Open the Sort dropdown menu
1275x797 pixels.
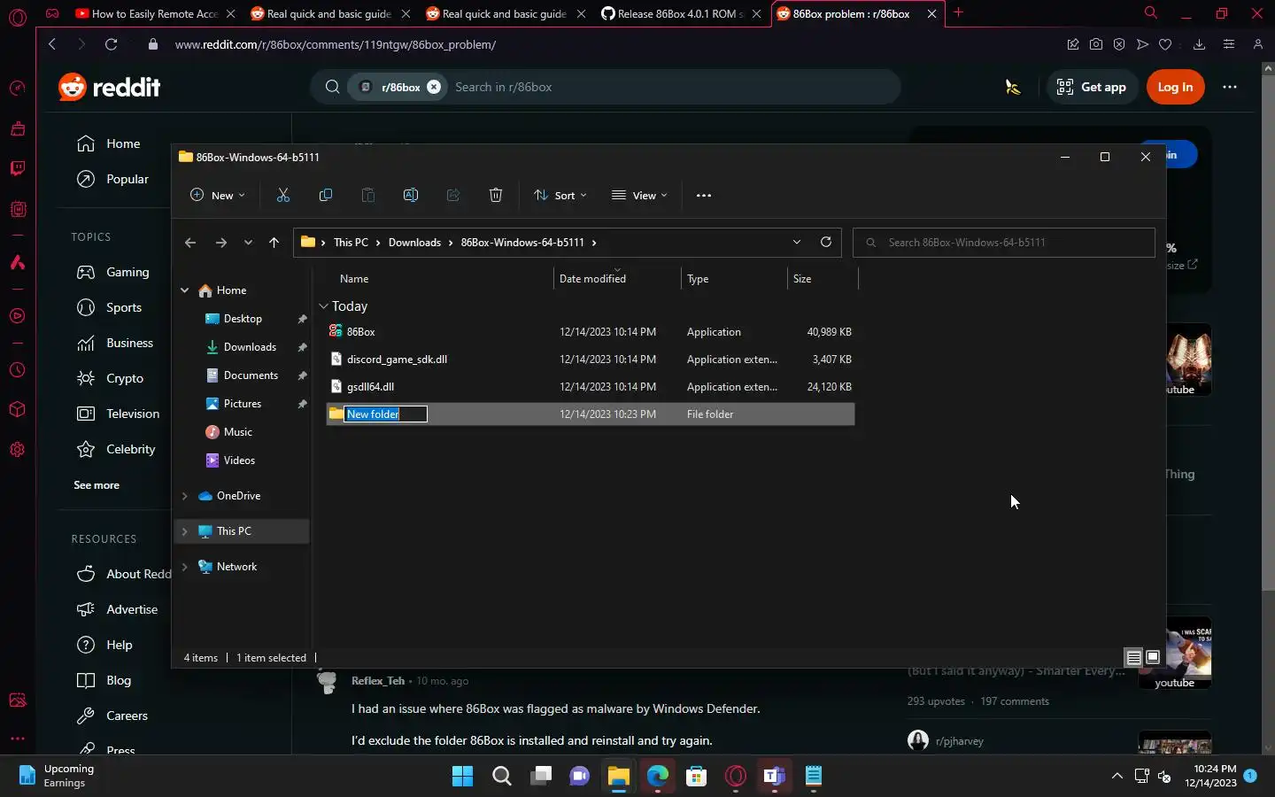[x=560, y=195]
